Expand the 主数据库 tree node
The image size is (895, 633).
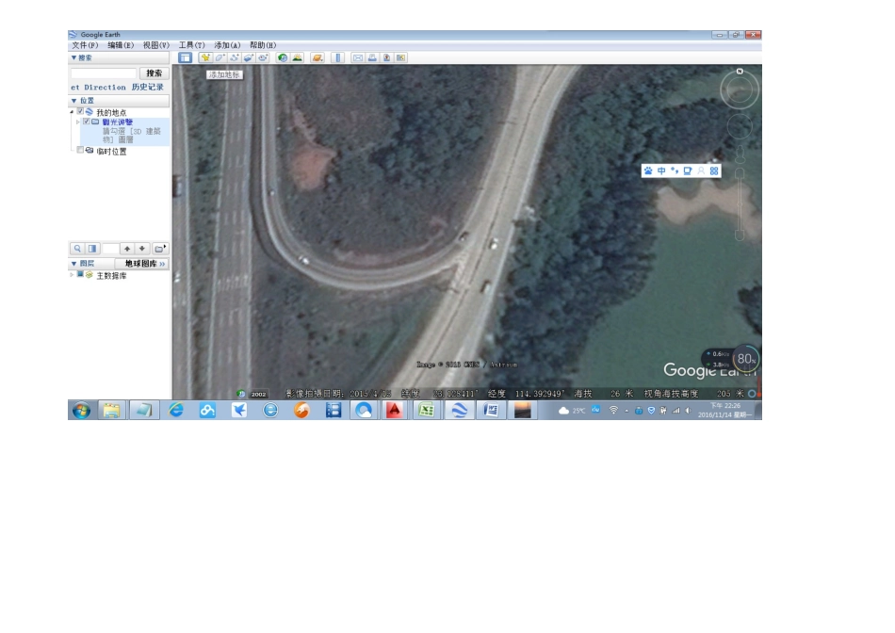point(72,274)
